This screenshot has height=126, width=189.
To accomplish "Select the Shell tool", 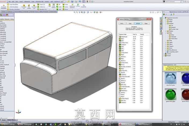I will point(59,9).
